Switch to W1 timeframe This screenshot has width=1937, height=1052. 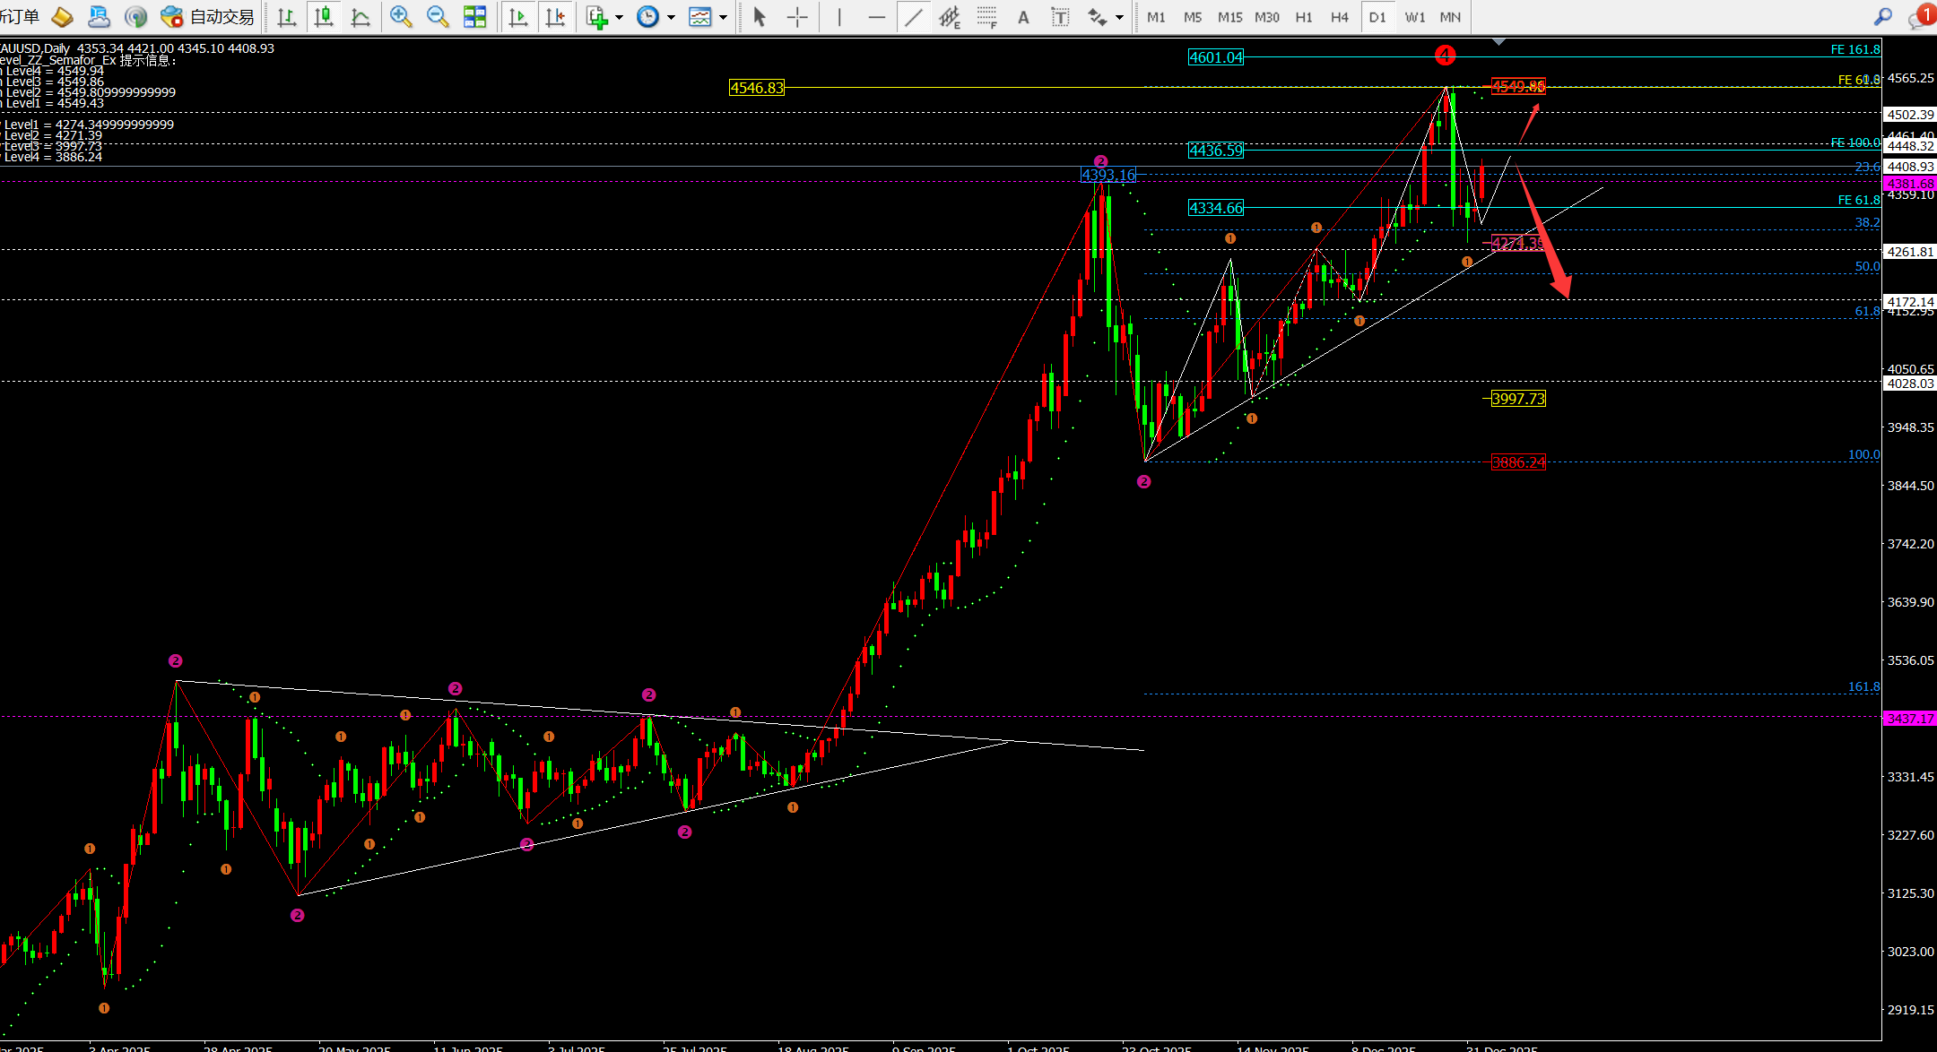click(x=1415, y=17)
